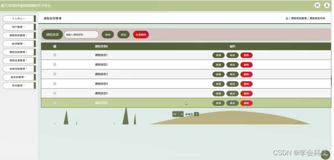This screenshot has width=334, height=160.
Task: Click 修改 for 课程类型4
Action: point(232,84)
